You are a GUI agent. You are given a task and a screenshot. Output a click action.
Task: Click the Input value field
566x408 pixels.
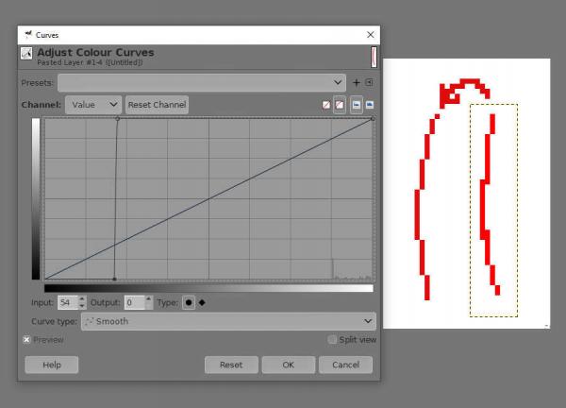pos(68,302)
